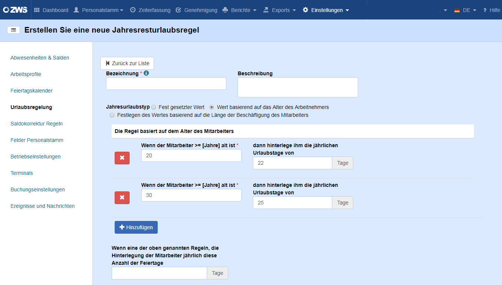Go to Zeiterfassung
502x285 pixels.
(x=150, y=10)
